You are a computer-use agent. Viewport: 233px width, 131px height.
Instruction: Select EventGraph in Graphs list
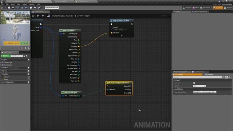[x=8, y=63]
